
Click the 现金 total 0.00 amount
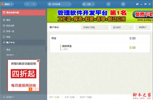[133, 38]
